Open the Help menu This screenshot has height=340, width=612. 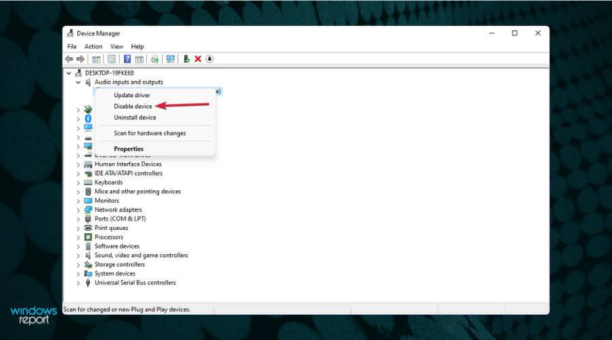tap(137, 46)
